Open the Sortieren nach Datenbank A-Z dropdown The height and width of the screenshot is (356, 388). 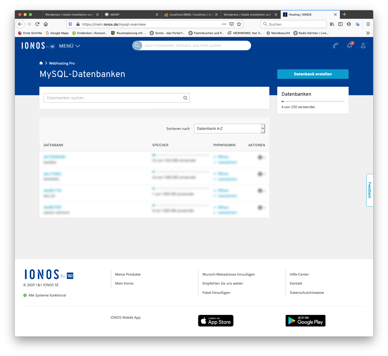coord(229,129)
